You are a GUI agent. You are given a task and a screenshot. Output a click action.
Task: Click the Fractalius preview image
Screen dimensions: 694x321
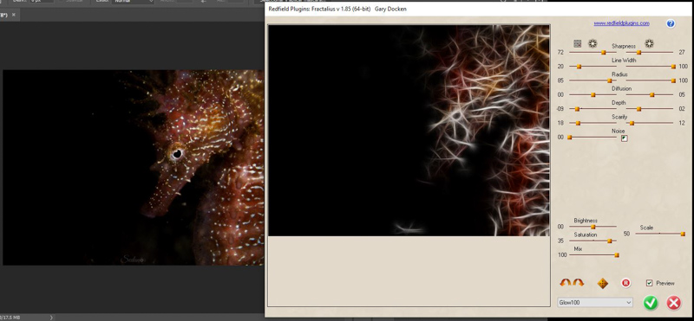(x=409, y=131)
